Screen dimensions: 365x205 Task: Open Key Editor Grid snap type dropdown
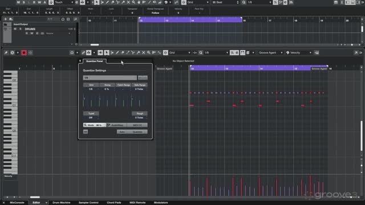tap(180, 53)
